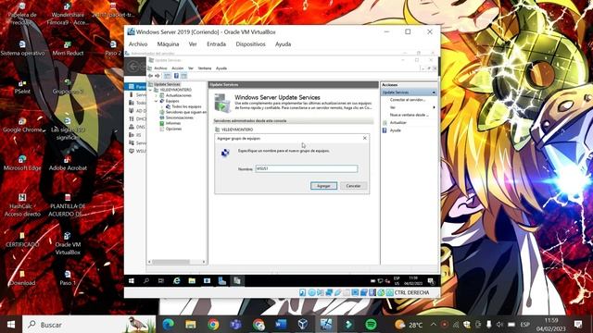Screen dimensions: 593x333
Task: Click the VirtualBox hard disk status icon
Action: 303,292
